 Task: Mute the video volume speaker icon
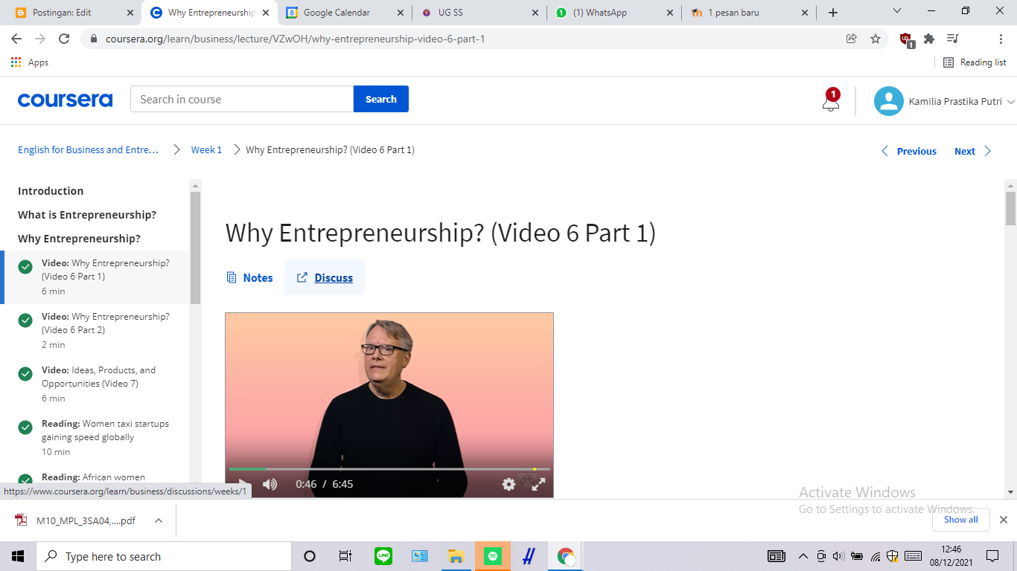270,484
